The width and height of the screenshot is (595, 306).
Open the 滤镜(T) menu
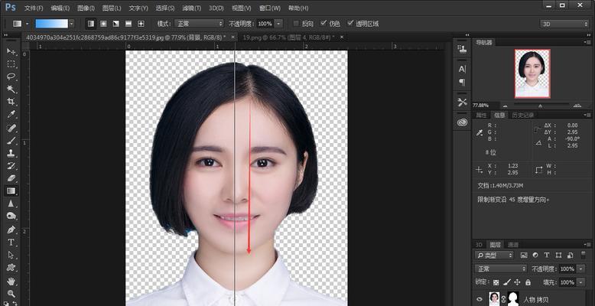tap(192, 8)
